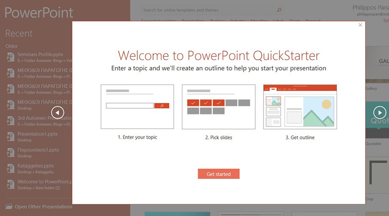Select the Gallery template thumbnail
Image resolution: width=389 pixels, height=216 pixels.
377,65
